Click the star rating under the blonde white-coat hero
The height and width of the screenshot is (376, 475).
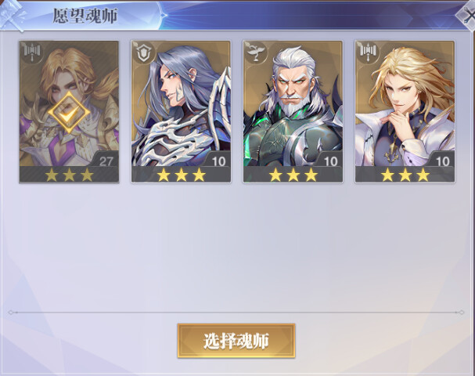pyautogui.click(x=405, y=175)
